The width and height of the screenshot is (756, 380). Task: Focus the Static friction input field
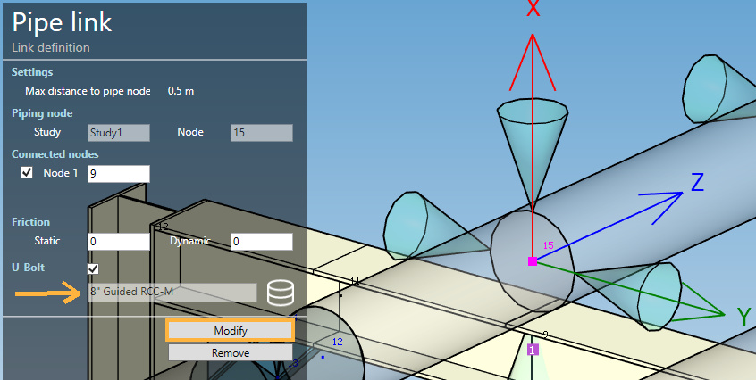pyautogui.click(x=118, y=242)
